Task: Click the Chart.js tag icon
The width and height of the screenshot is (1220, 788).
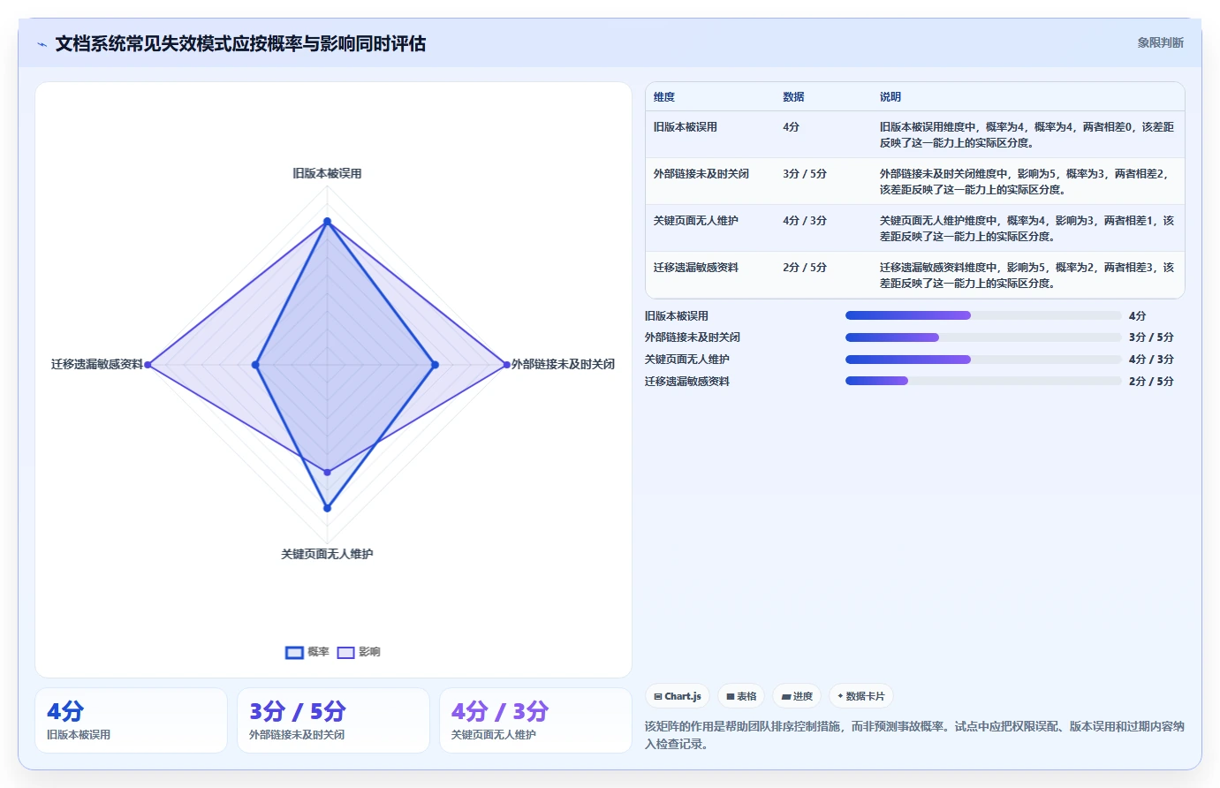Action: (658, 696)
